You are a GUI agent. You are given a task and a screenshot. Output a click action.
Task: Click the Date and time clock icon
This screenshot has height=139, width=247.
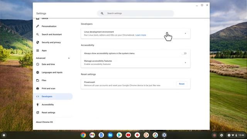pos(38,64)
